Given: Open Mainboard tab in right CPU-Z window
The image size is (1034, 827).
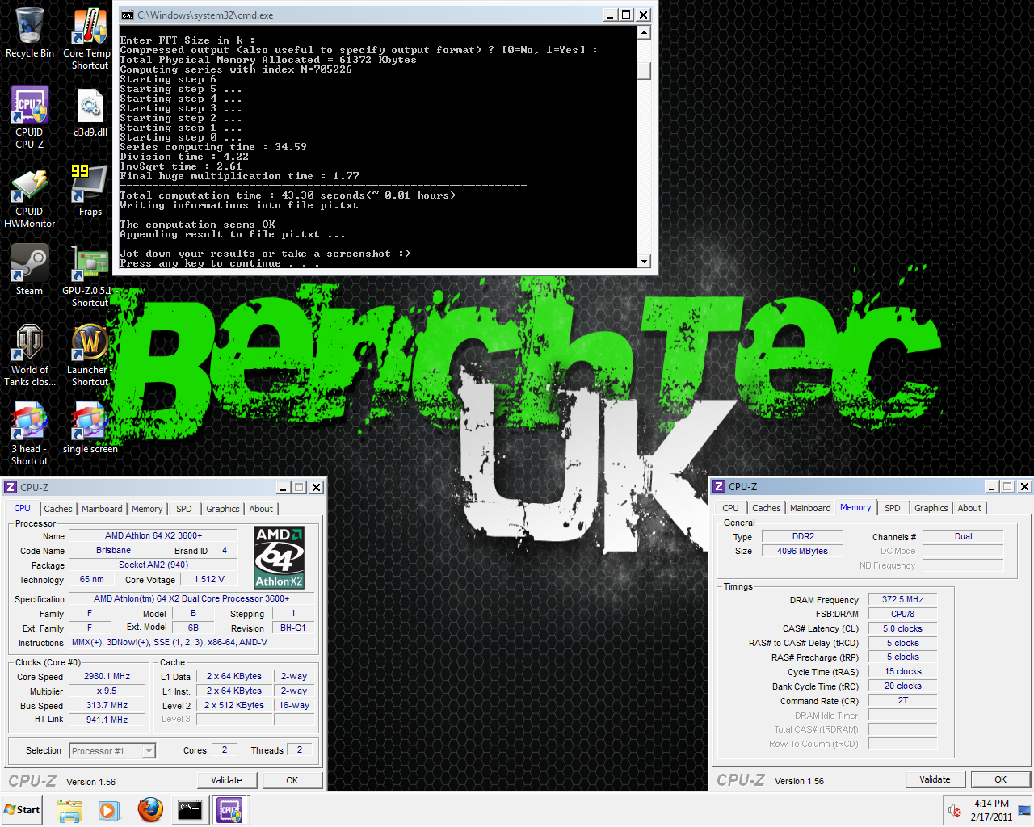Looking at the screenshot, I should (x=810, y=508).
